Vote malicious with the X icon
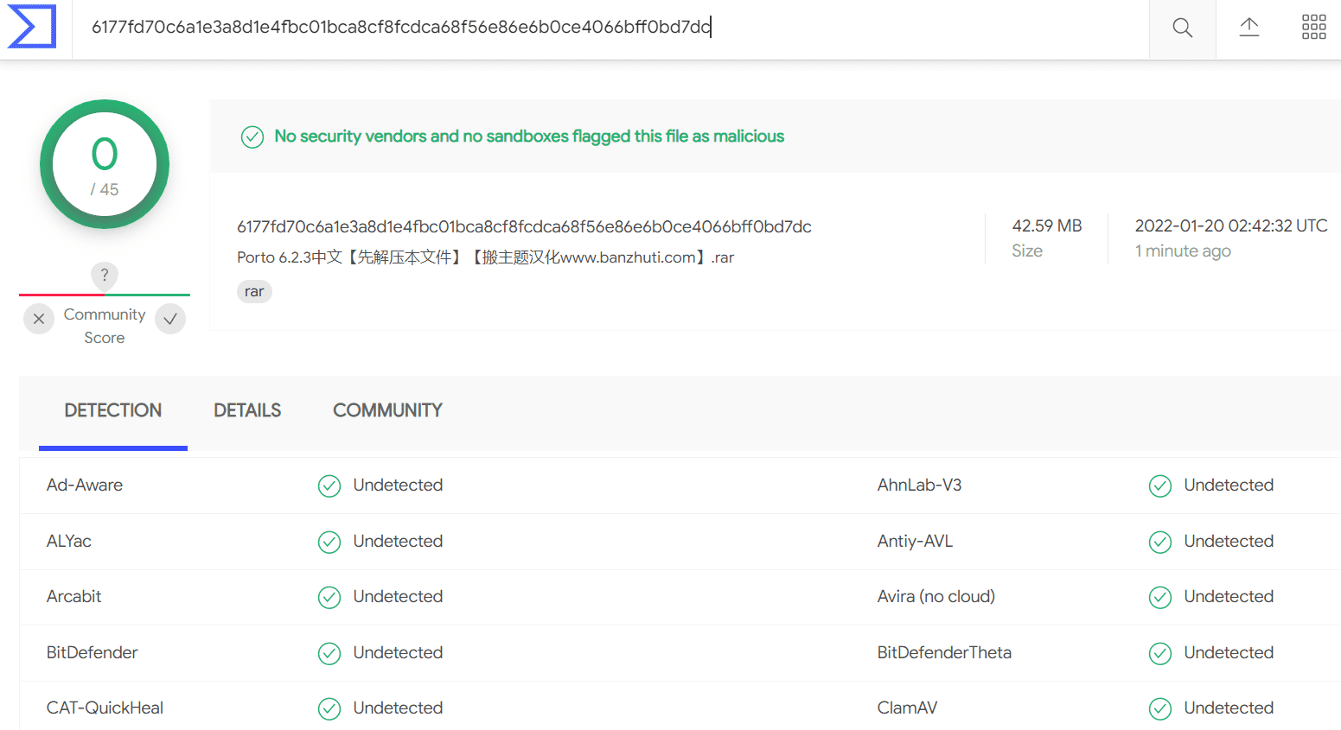 point(39,319)
